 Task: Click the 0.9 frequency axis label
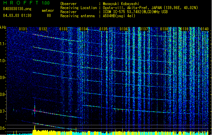3,78
